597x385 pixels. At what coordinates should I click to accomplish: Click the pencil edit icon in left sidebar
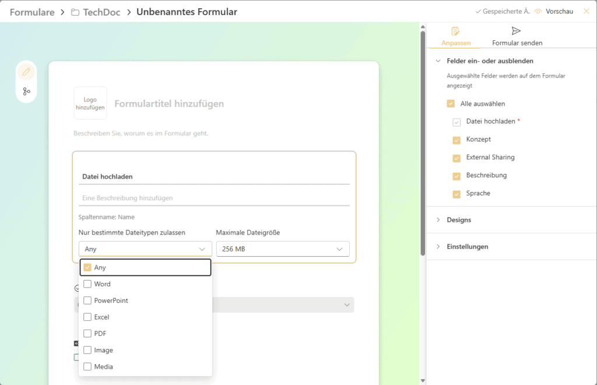click(x=26, y=72)
